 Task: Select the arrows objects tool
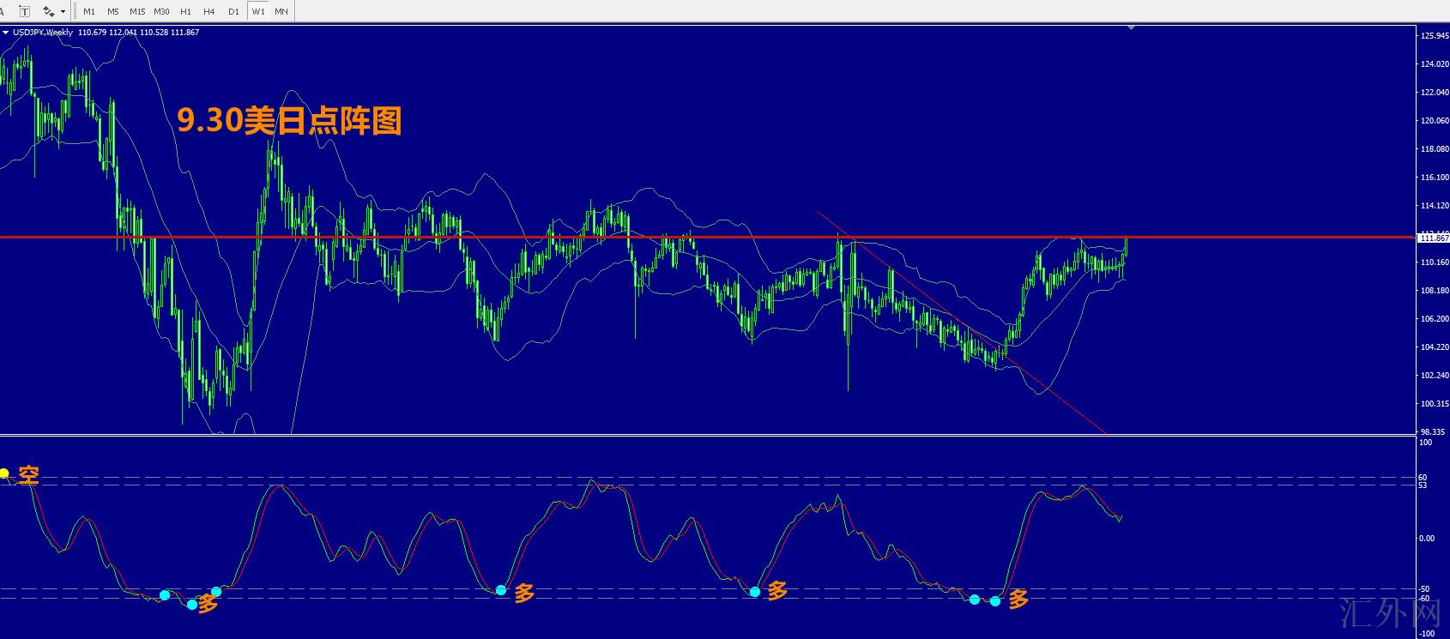[x=48, y=11]
